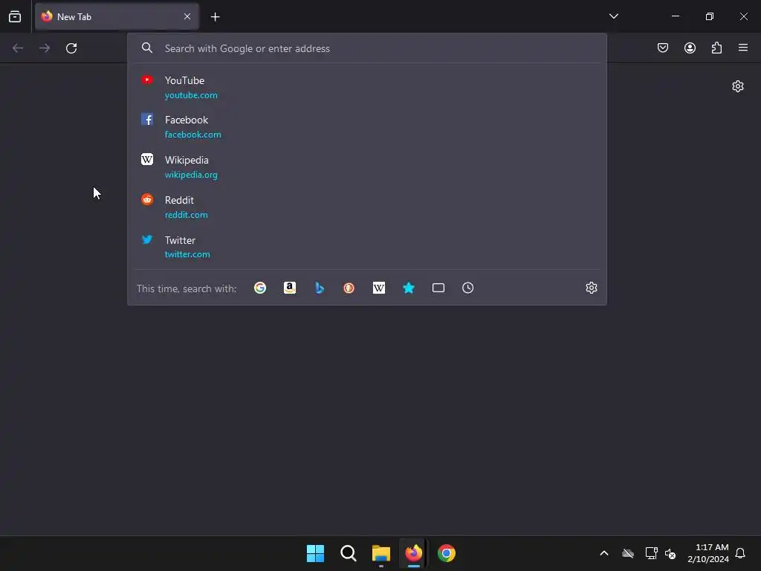Click the youtube.com URL text
The width and height of the screenshot is (761, 571).
click(x=191, y=95)
